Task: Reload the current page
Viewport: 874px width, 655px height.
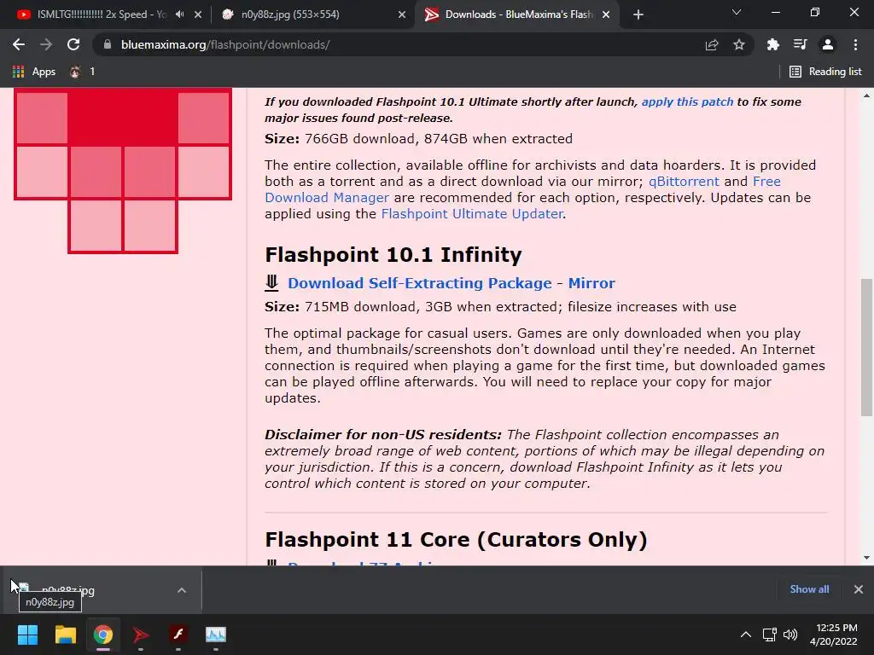Action: (x=73, y=44)
